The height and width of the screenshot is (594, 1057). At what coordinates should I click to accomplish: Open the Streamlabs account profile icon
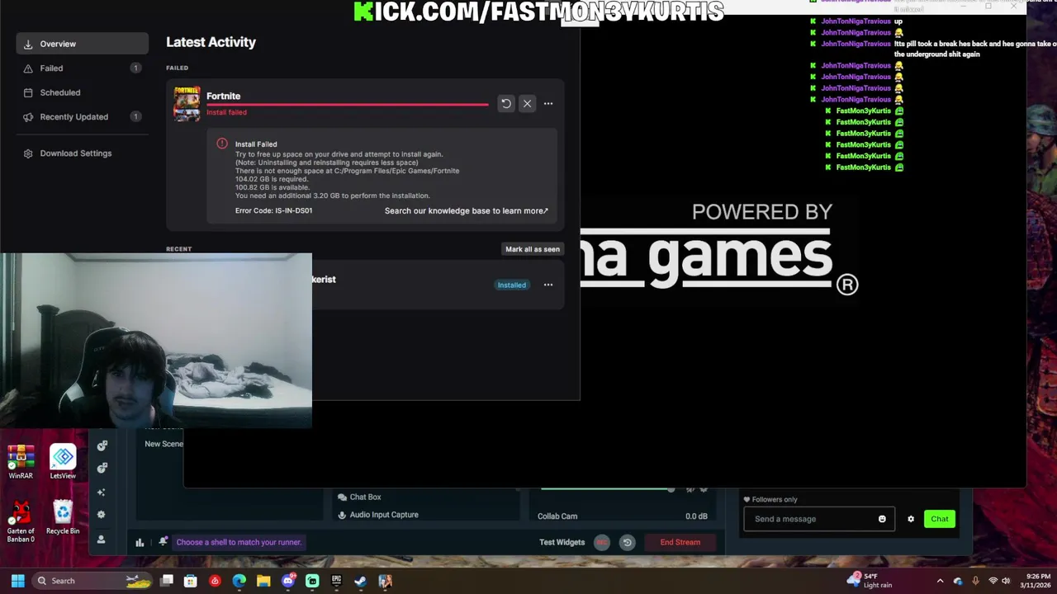coord(101,540)
